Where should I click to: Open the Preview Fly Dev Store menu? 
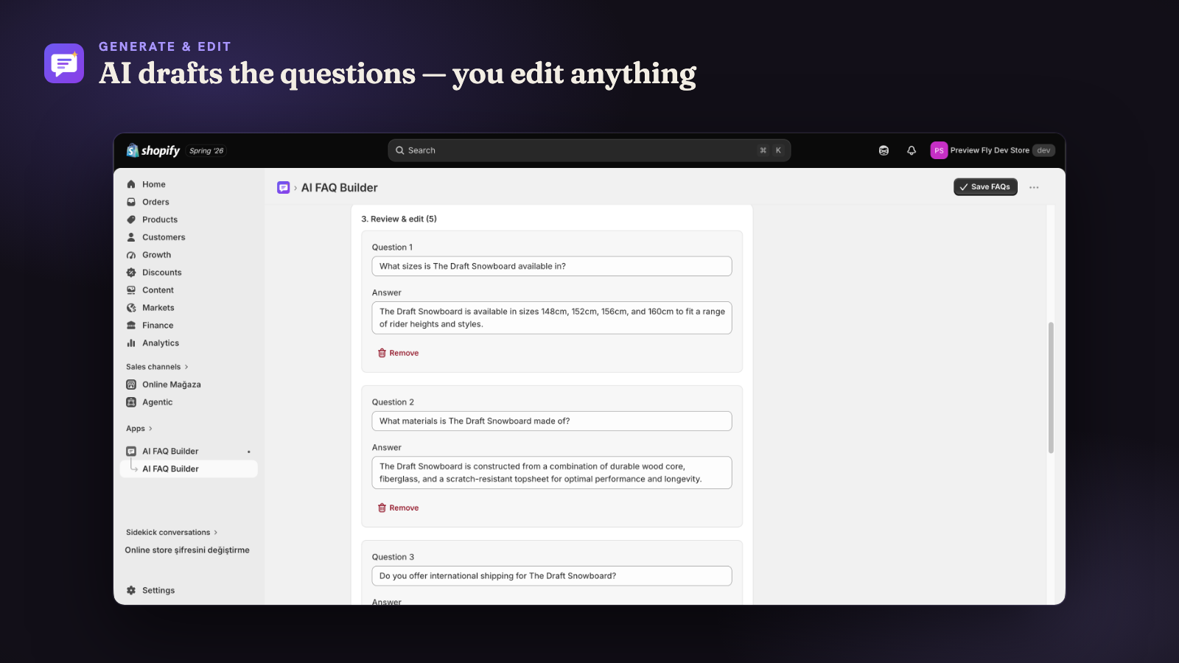pos(993,150)
